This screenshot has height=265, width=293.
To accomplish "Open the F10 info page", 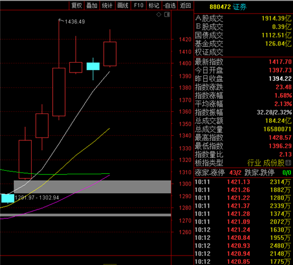I will 138,5.
